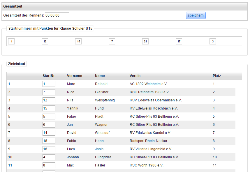Click the Vorname column header
The image size is (250, 172).
(x=74, y=76)
